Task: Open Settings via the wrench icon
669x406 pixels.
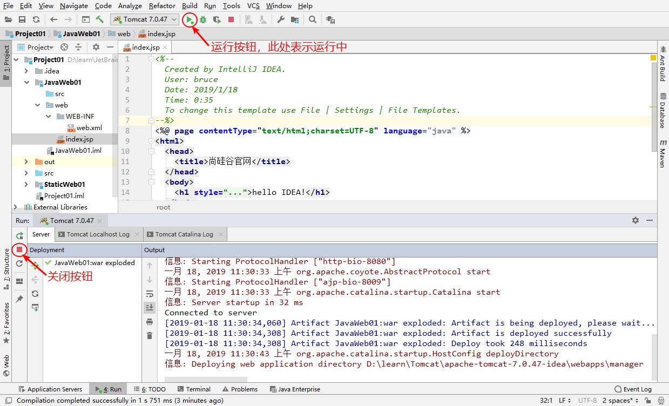Action: click(x=280, y=19)
